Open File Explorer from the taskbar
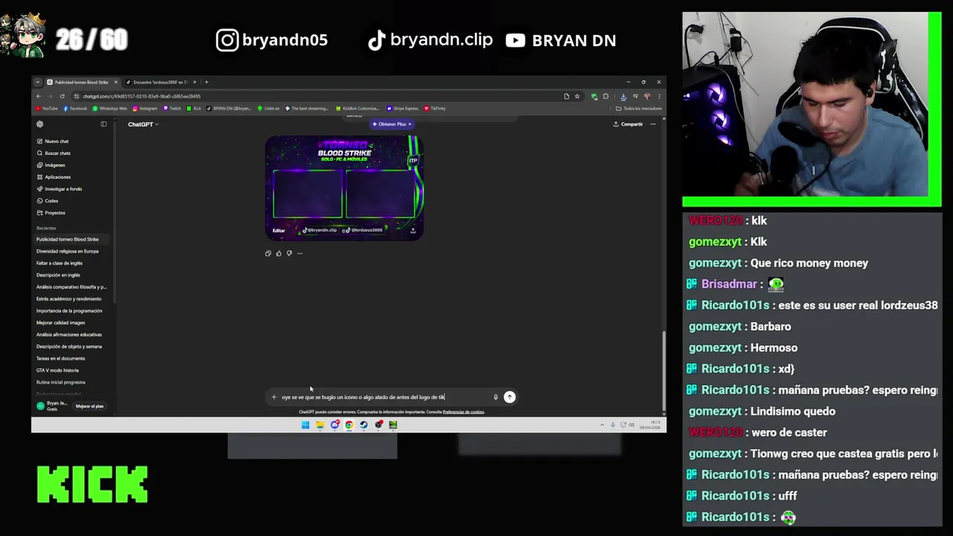 (x=319, y=425)
